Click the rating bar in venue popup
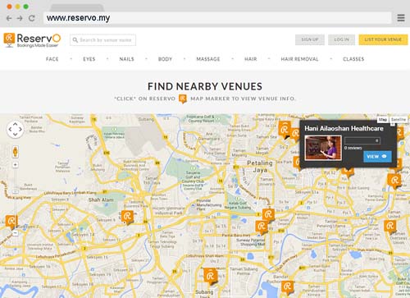This screenshot has width=410, height=298. (x=362, y=140)
